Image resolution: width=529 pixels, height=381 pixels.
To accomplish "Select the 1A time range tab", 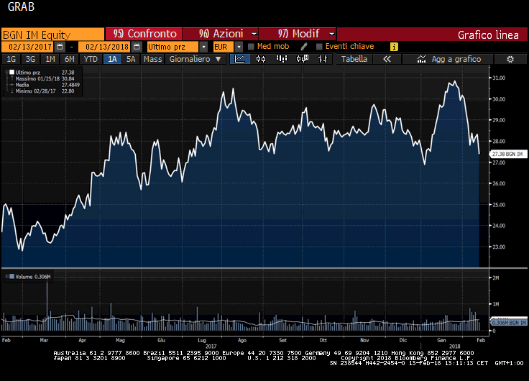I will click(x=112, y=59).
